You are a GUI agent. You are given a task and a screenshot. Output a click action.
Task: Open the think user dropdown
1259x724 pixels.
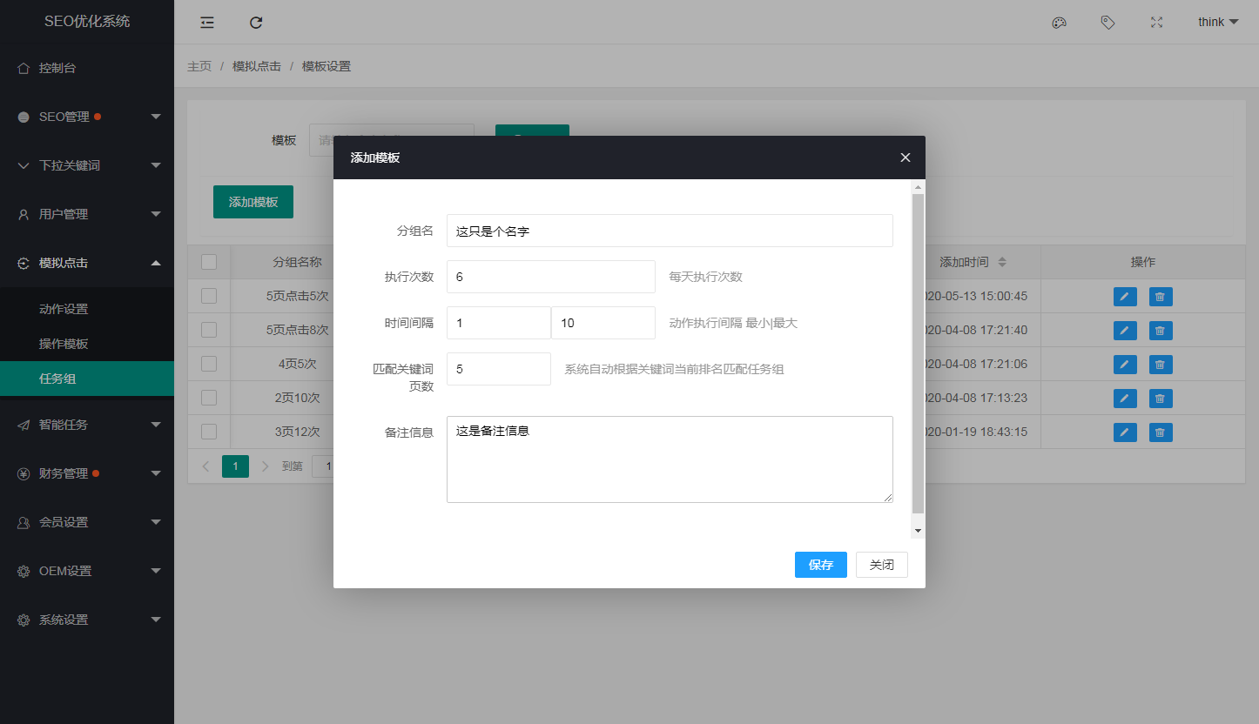tap(1217, 23)
